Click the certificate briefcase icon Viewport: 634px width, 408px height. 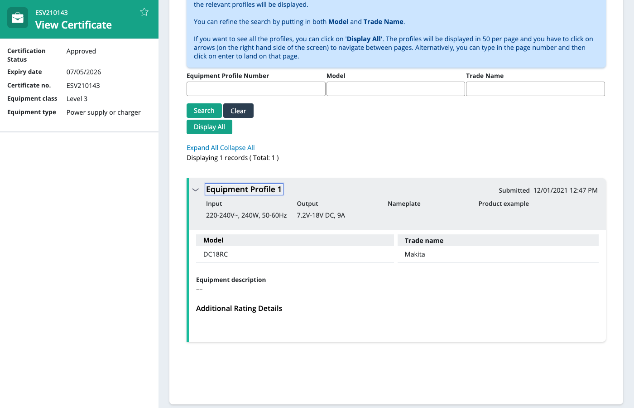click(18, 18)
